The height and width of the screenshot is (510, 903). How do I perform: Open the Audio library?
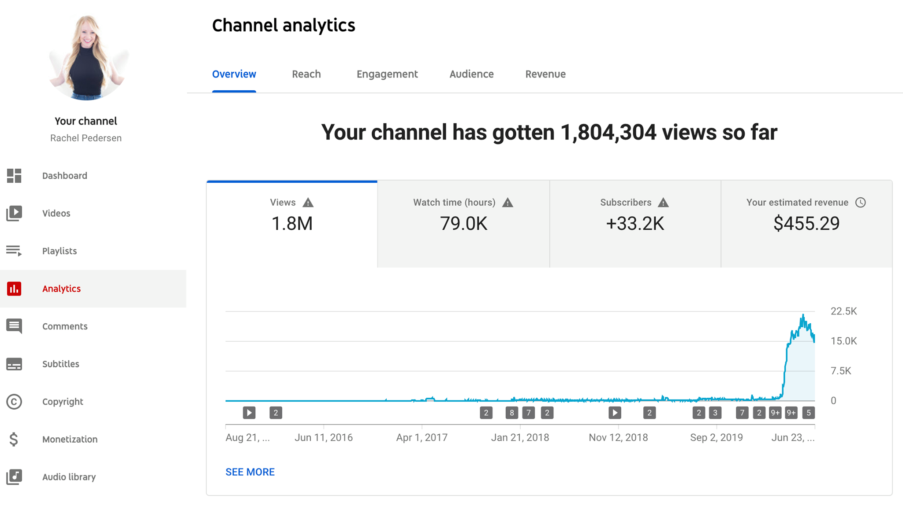point(69,477)
